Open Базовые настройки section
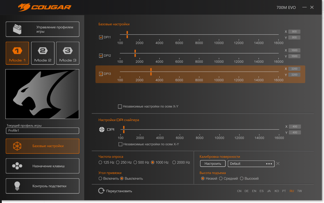Image resolution: width=324 pixels, height=203 pixels. click(42, 146)
